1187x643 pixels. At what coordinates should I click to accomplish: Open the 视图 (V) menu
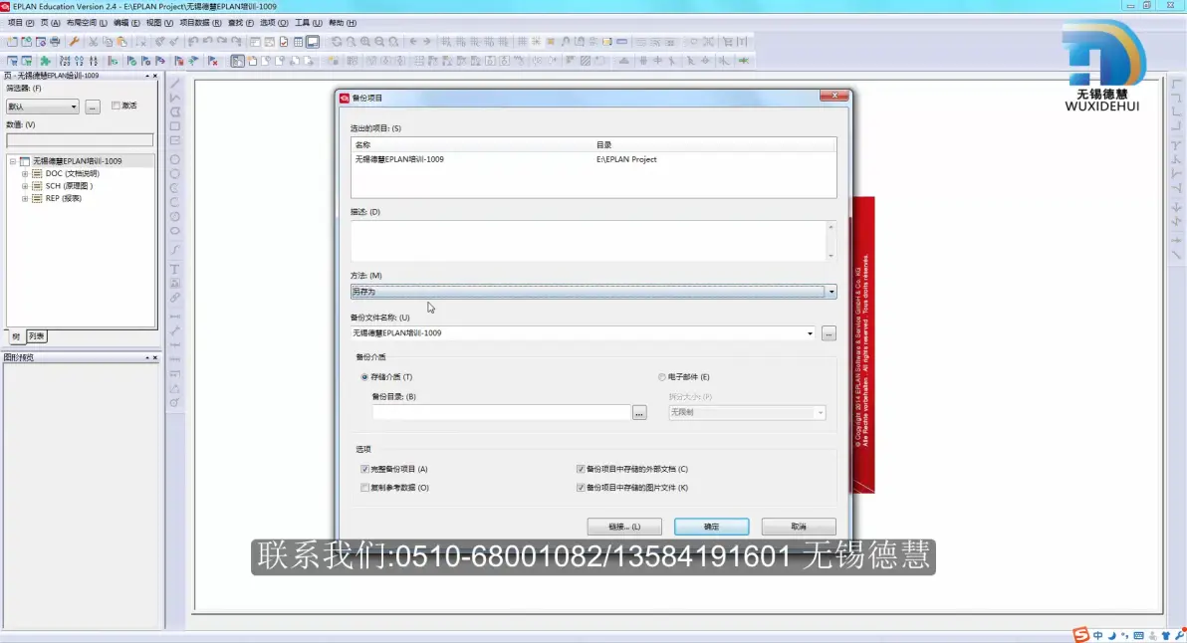tap(159, 23)
